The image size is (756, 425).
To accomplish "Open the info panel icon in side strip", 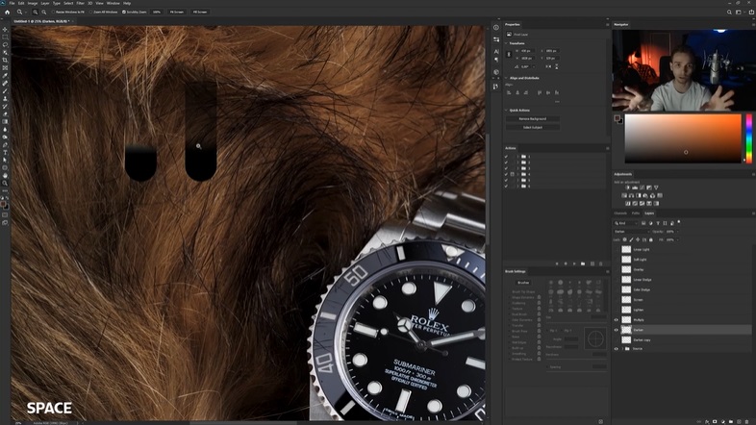I will click(x=496, y=28).
